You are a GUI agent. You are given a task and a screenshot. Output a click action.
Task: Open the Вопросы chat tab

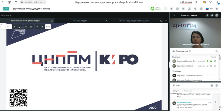188,91
